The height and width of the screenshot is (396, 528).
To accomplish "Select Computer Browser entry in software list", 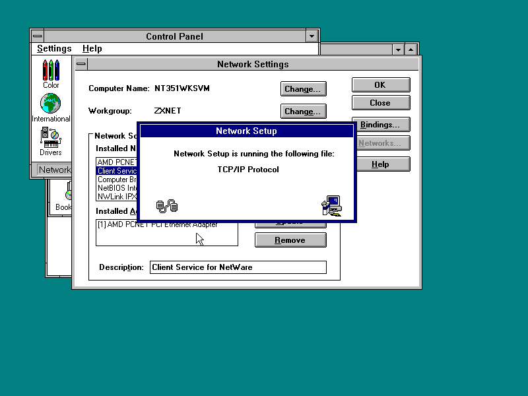I will click(117, 180).
